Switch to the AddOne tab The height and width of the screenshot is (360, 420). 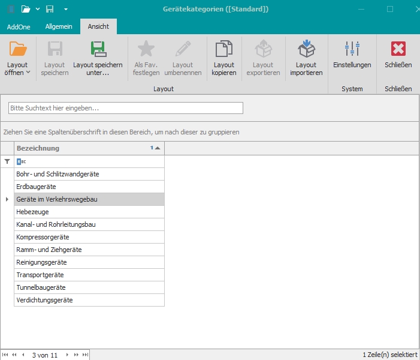(x=19, y=26)
